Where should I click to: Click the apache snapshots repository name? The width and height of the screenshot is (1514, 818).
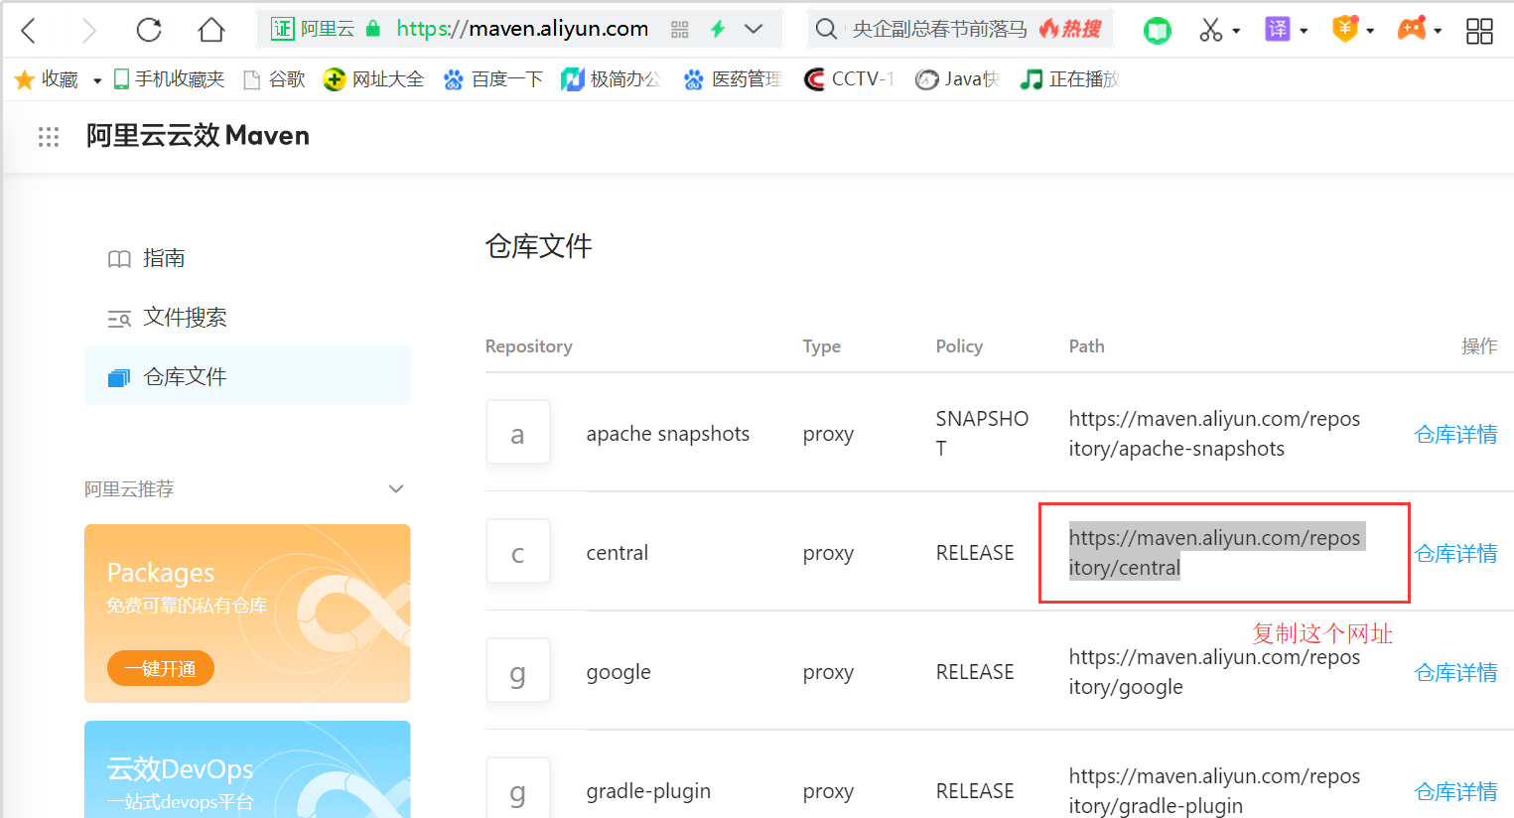coord(668,434)
